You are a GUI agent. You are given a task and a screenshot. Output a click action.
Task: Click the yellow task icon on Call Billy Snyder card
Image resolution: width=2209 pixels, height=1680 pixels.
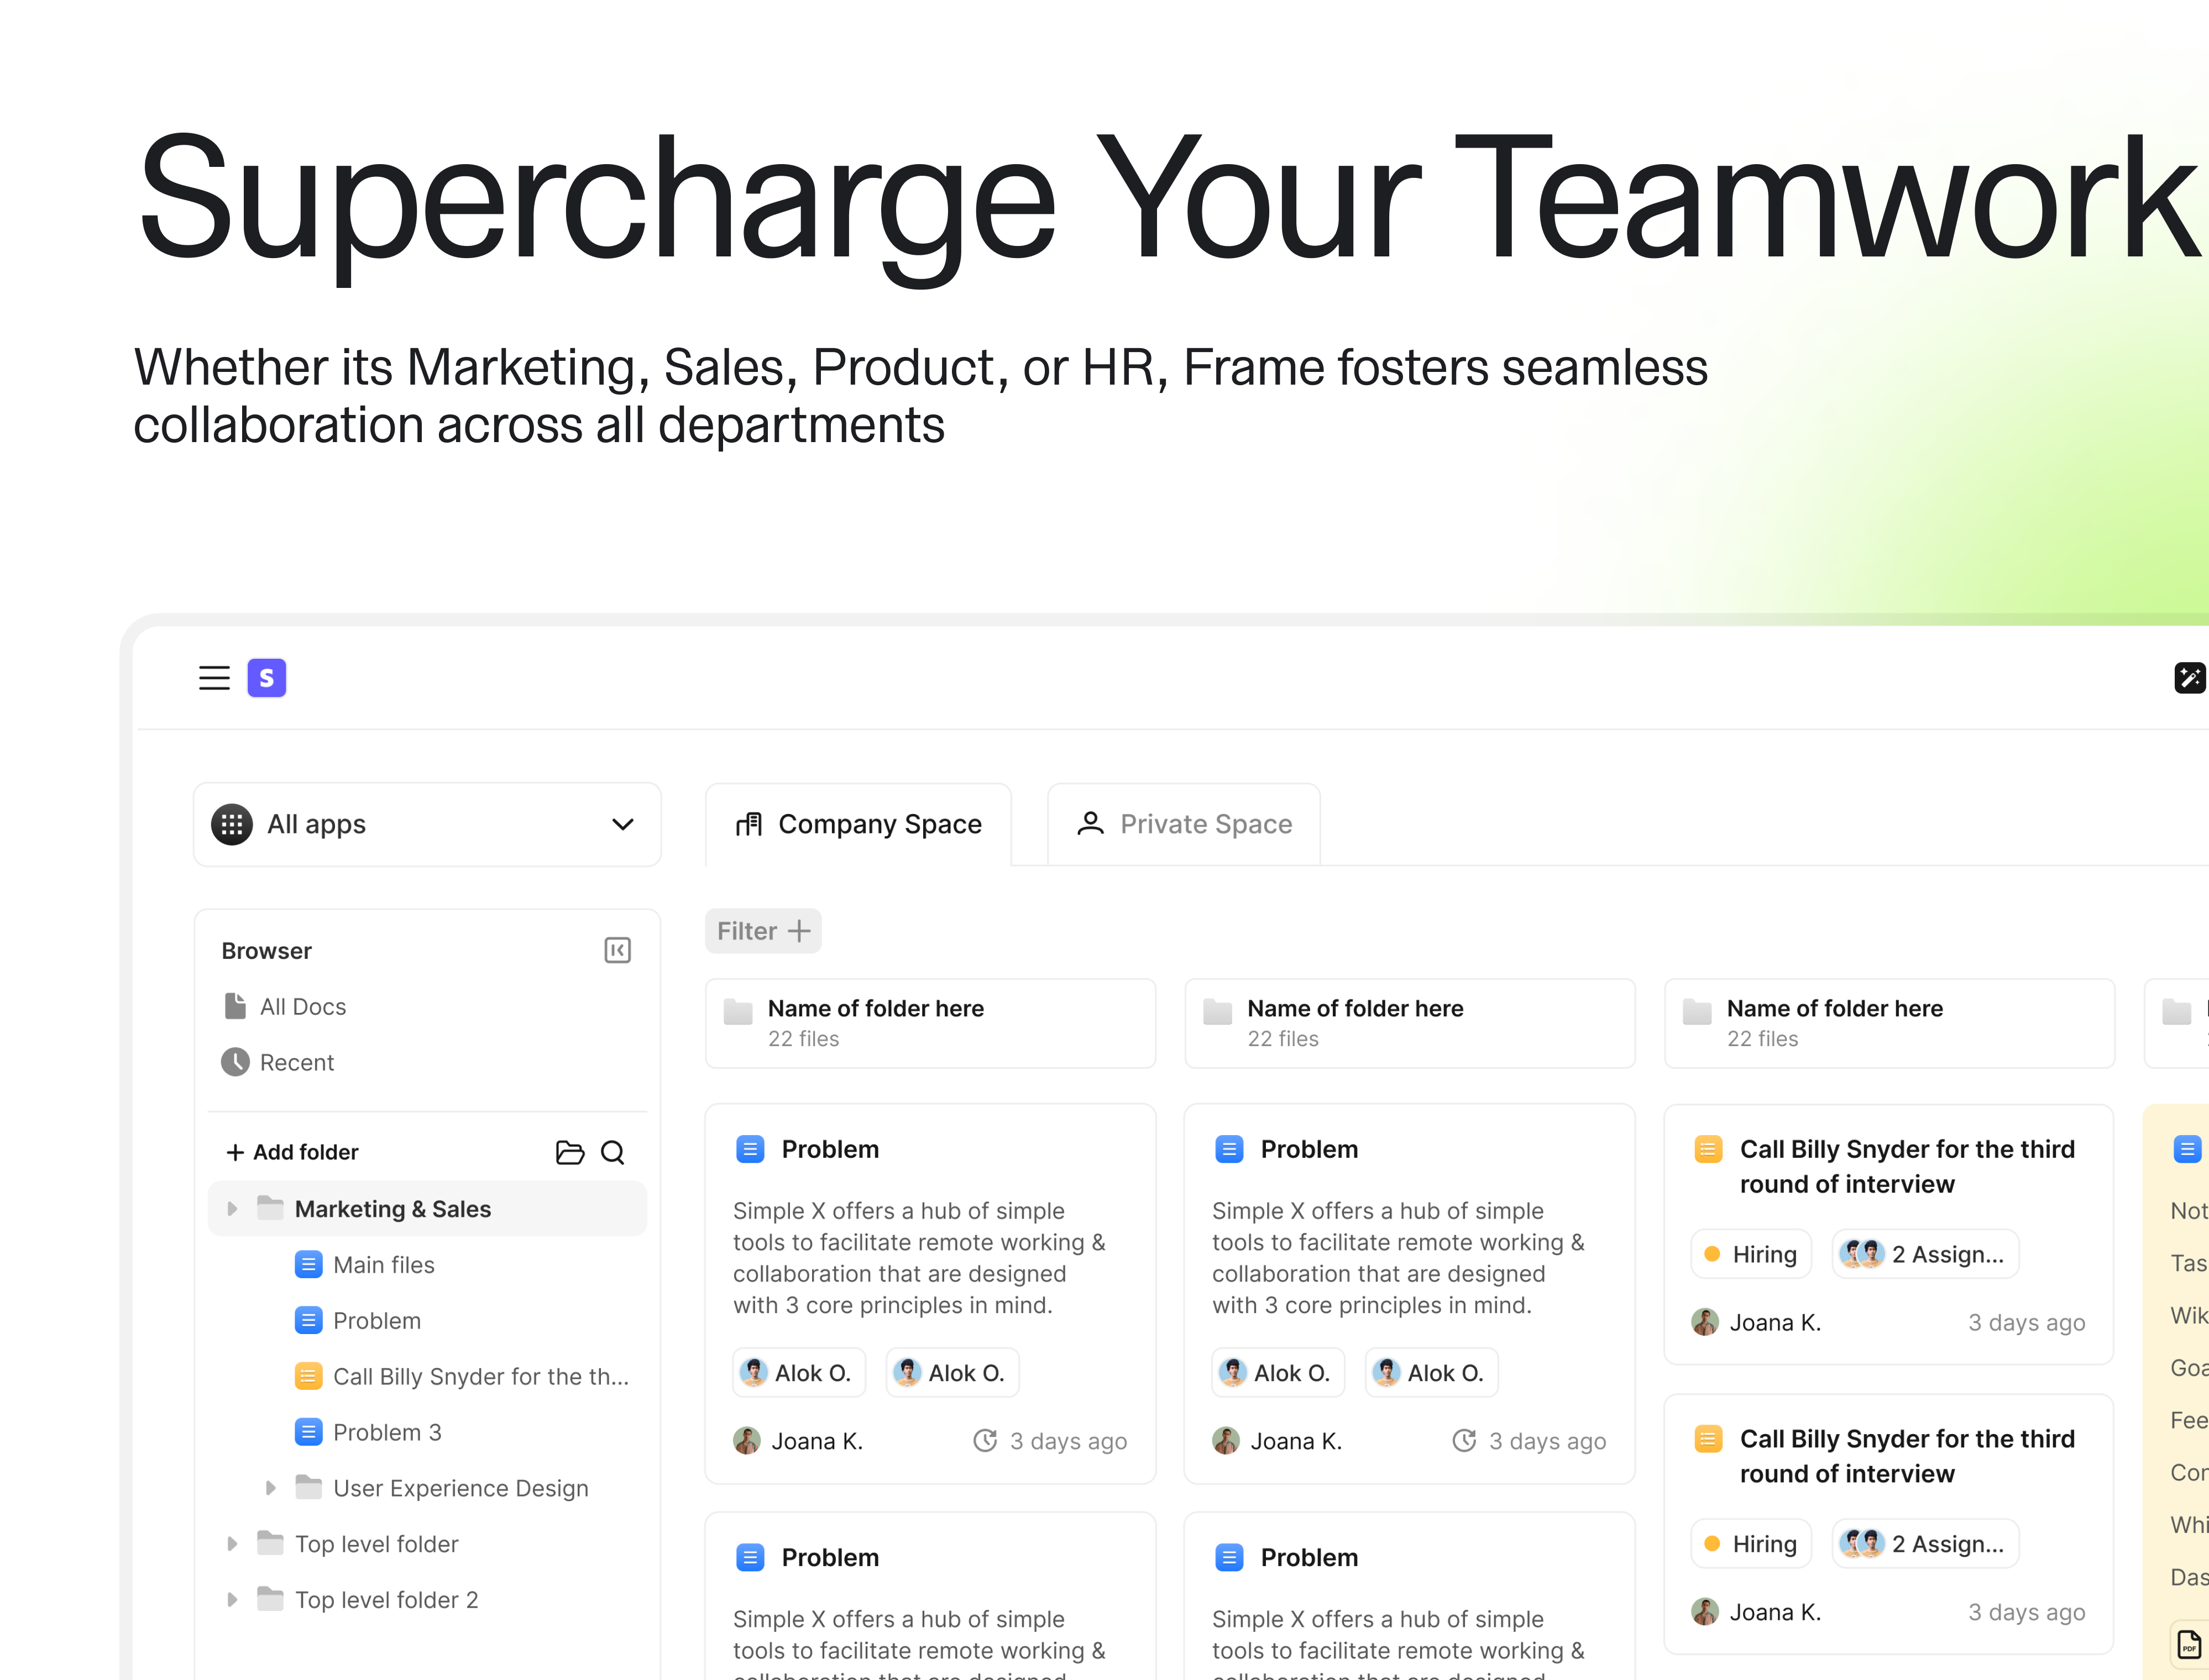pyautogui.click(x=1708, y=1149)
